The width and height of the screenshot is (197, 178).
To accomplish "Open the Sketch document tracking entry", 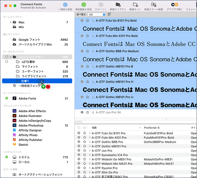I will coord(23,145).
